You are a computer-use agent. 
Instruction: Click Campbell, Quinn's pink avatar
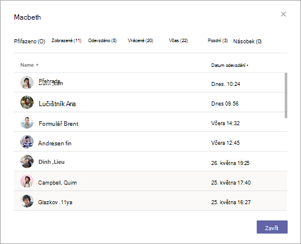pos(27,181)
